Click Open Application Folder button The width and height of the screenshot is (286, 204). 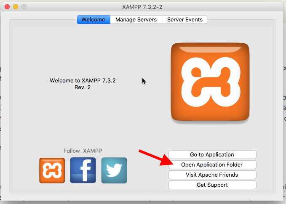(212, 164)
